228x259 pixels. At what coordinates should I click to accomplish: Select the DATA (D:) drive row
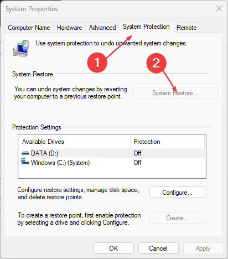tap(112, 153)
